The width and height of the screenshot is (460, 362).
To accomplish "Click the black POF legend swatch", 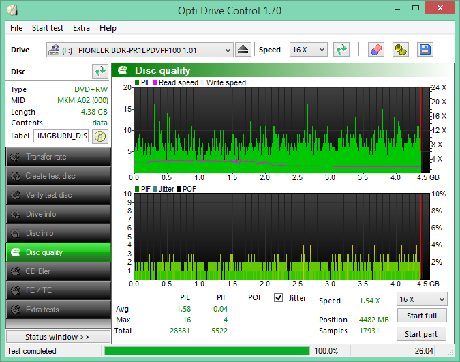I will [179, 189].
